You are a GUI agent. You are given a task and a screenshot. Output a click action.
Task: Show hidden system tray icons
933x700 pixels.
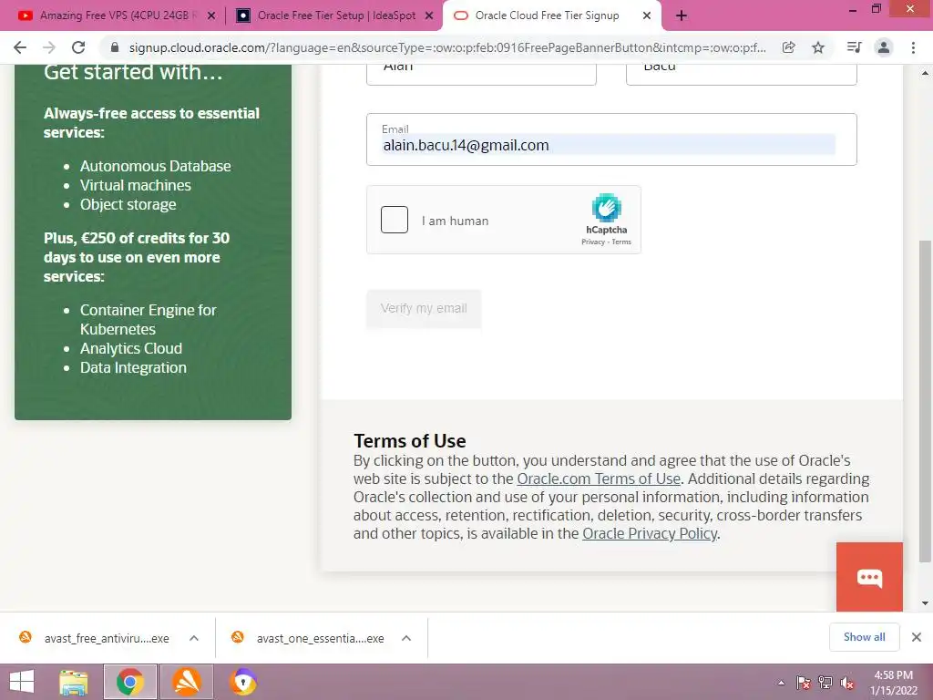pos(781,683)
